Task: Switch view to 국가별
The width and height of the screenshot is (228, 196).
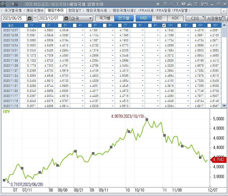Action: tap(105, 18)
